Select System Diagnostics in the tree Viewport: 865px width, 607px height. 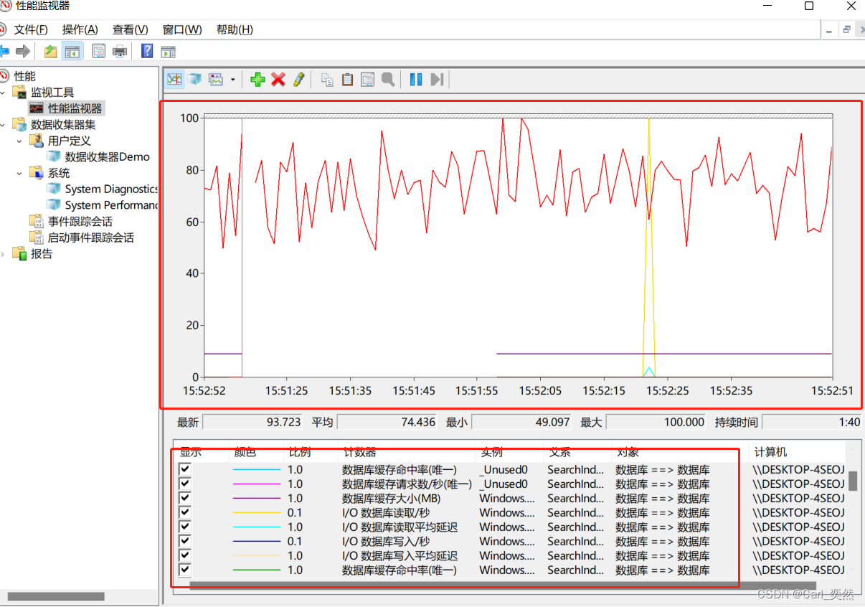tap(111, 189)
